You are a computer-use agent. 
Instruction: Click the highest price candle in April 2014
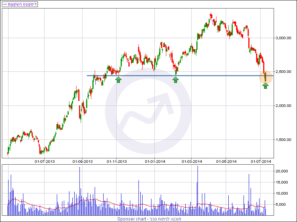click(211, 16)
